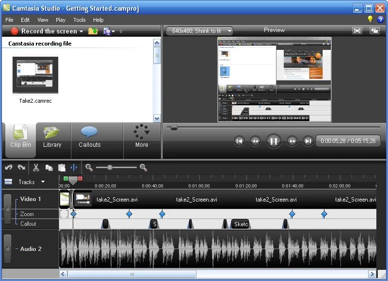The image size is (388, 281).
Task: Zoom out the timeline with magnifier minus
Action: coord(89,168)
